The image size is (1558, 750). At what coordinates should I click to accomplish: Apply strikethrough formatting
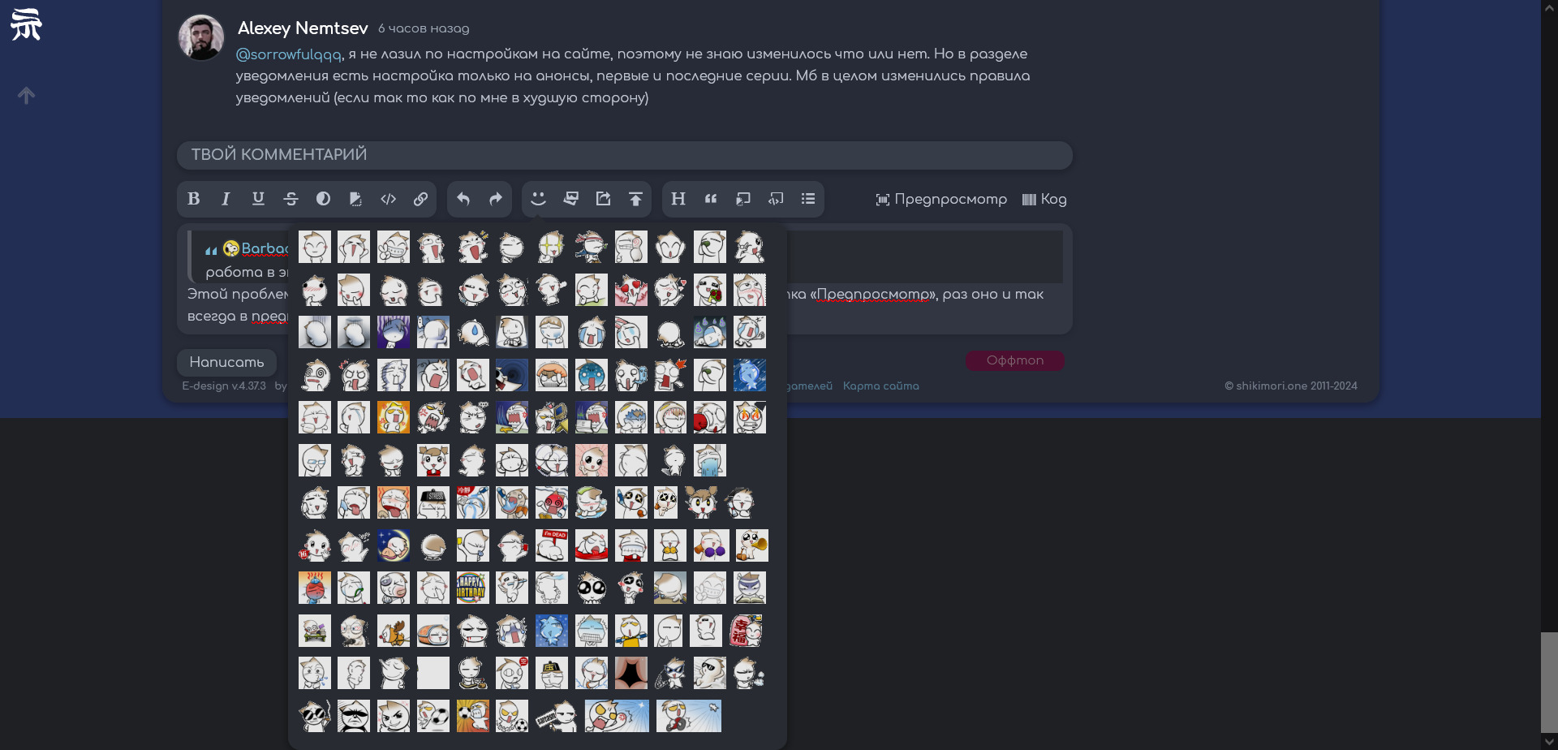pos(291,199)
